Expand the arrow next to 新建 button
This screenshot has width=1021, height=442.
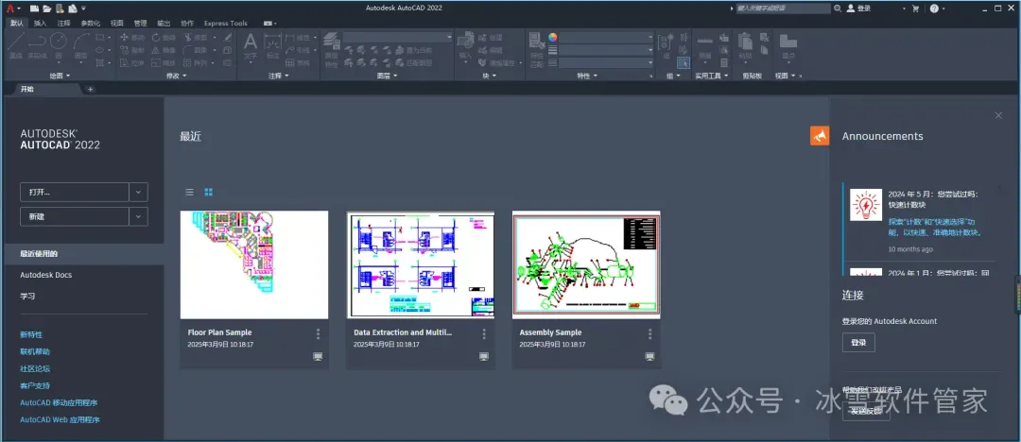138,217
